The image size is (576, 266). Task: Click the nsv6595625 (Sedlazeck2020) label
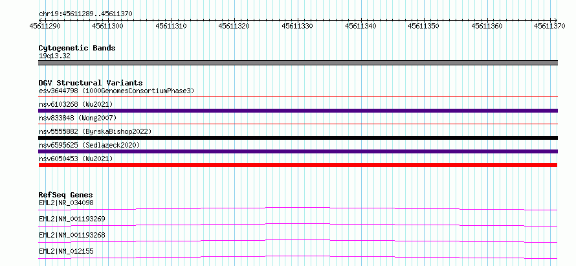89,145
